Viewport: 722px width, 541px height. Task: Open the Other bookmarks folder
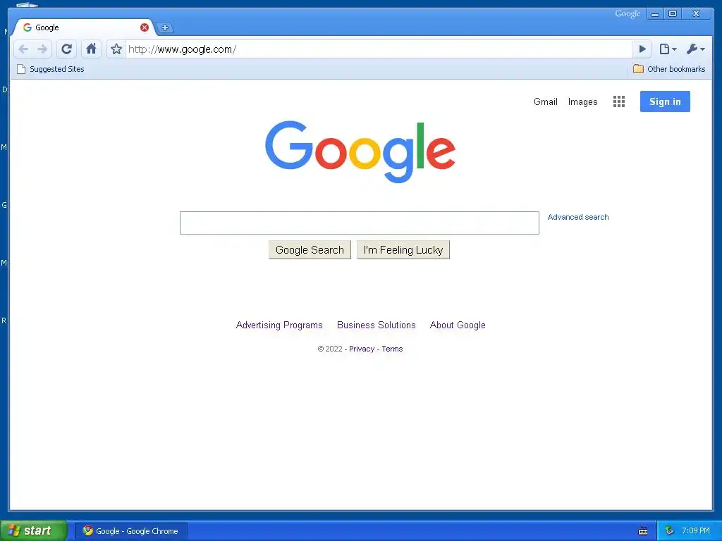(x=669, y=69)
